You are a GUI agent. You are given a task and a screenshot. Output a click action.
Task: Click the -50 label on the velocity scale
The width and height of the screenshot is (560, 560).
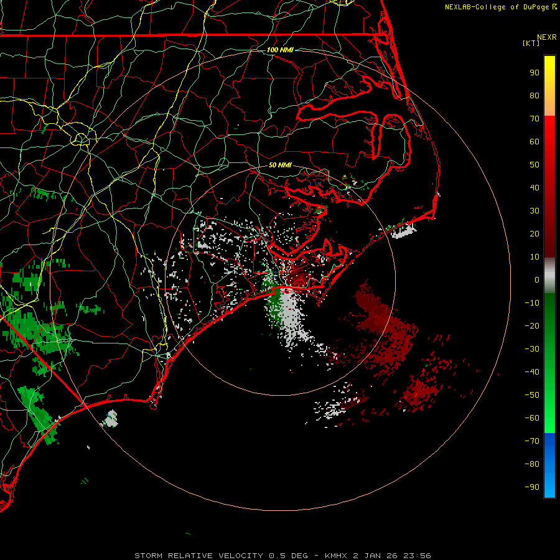click(x=532, y=395)
